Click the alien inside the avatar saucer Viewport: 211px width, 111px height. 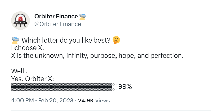[x=20, y=19]
